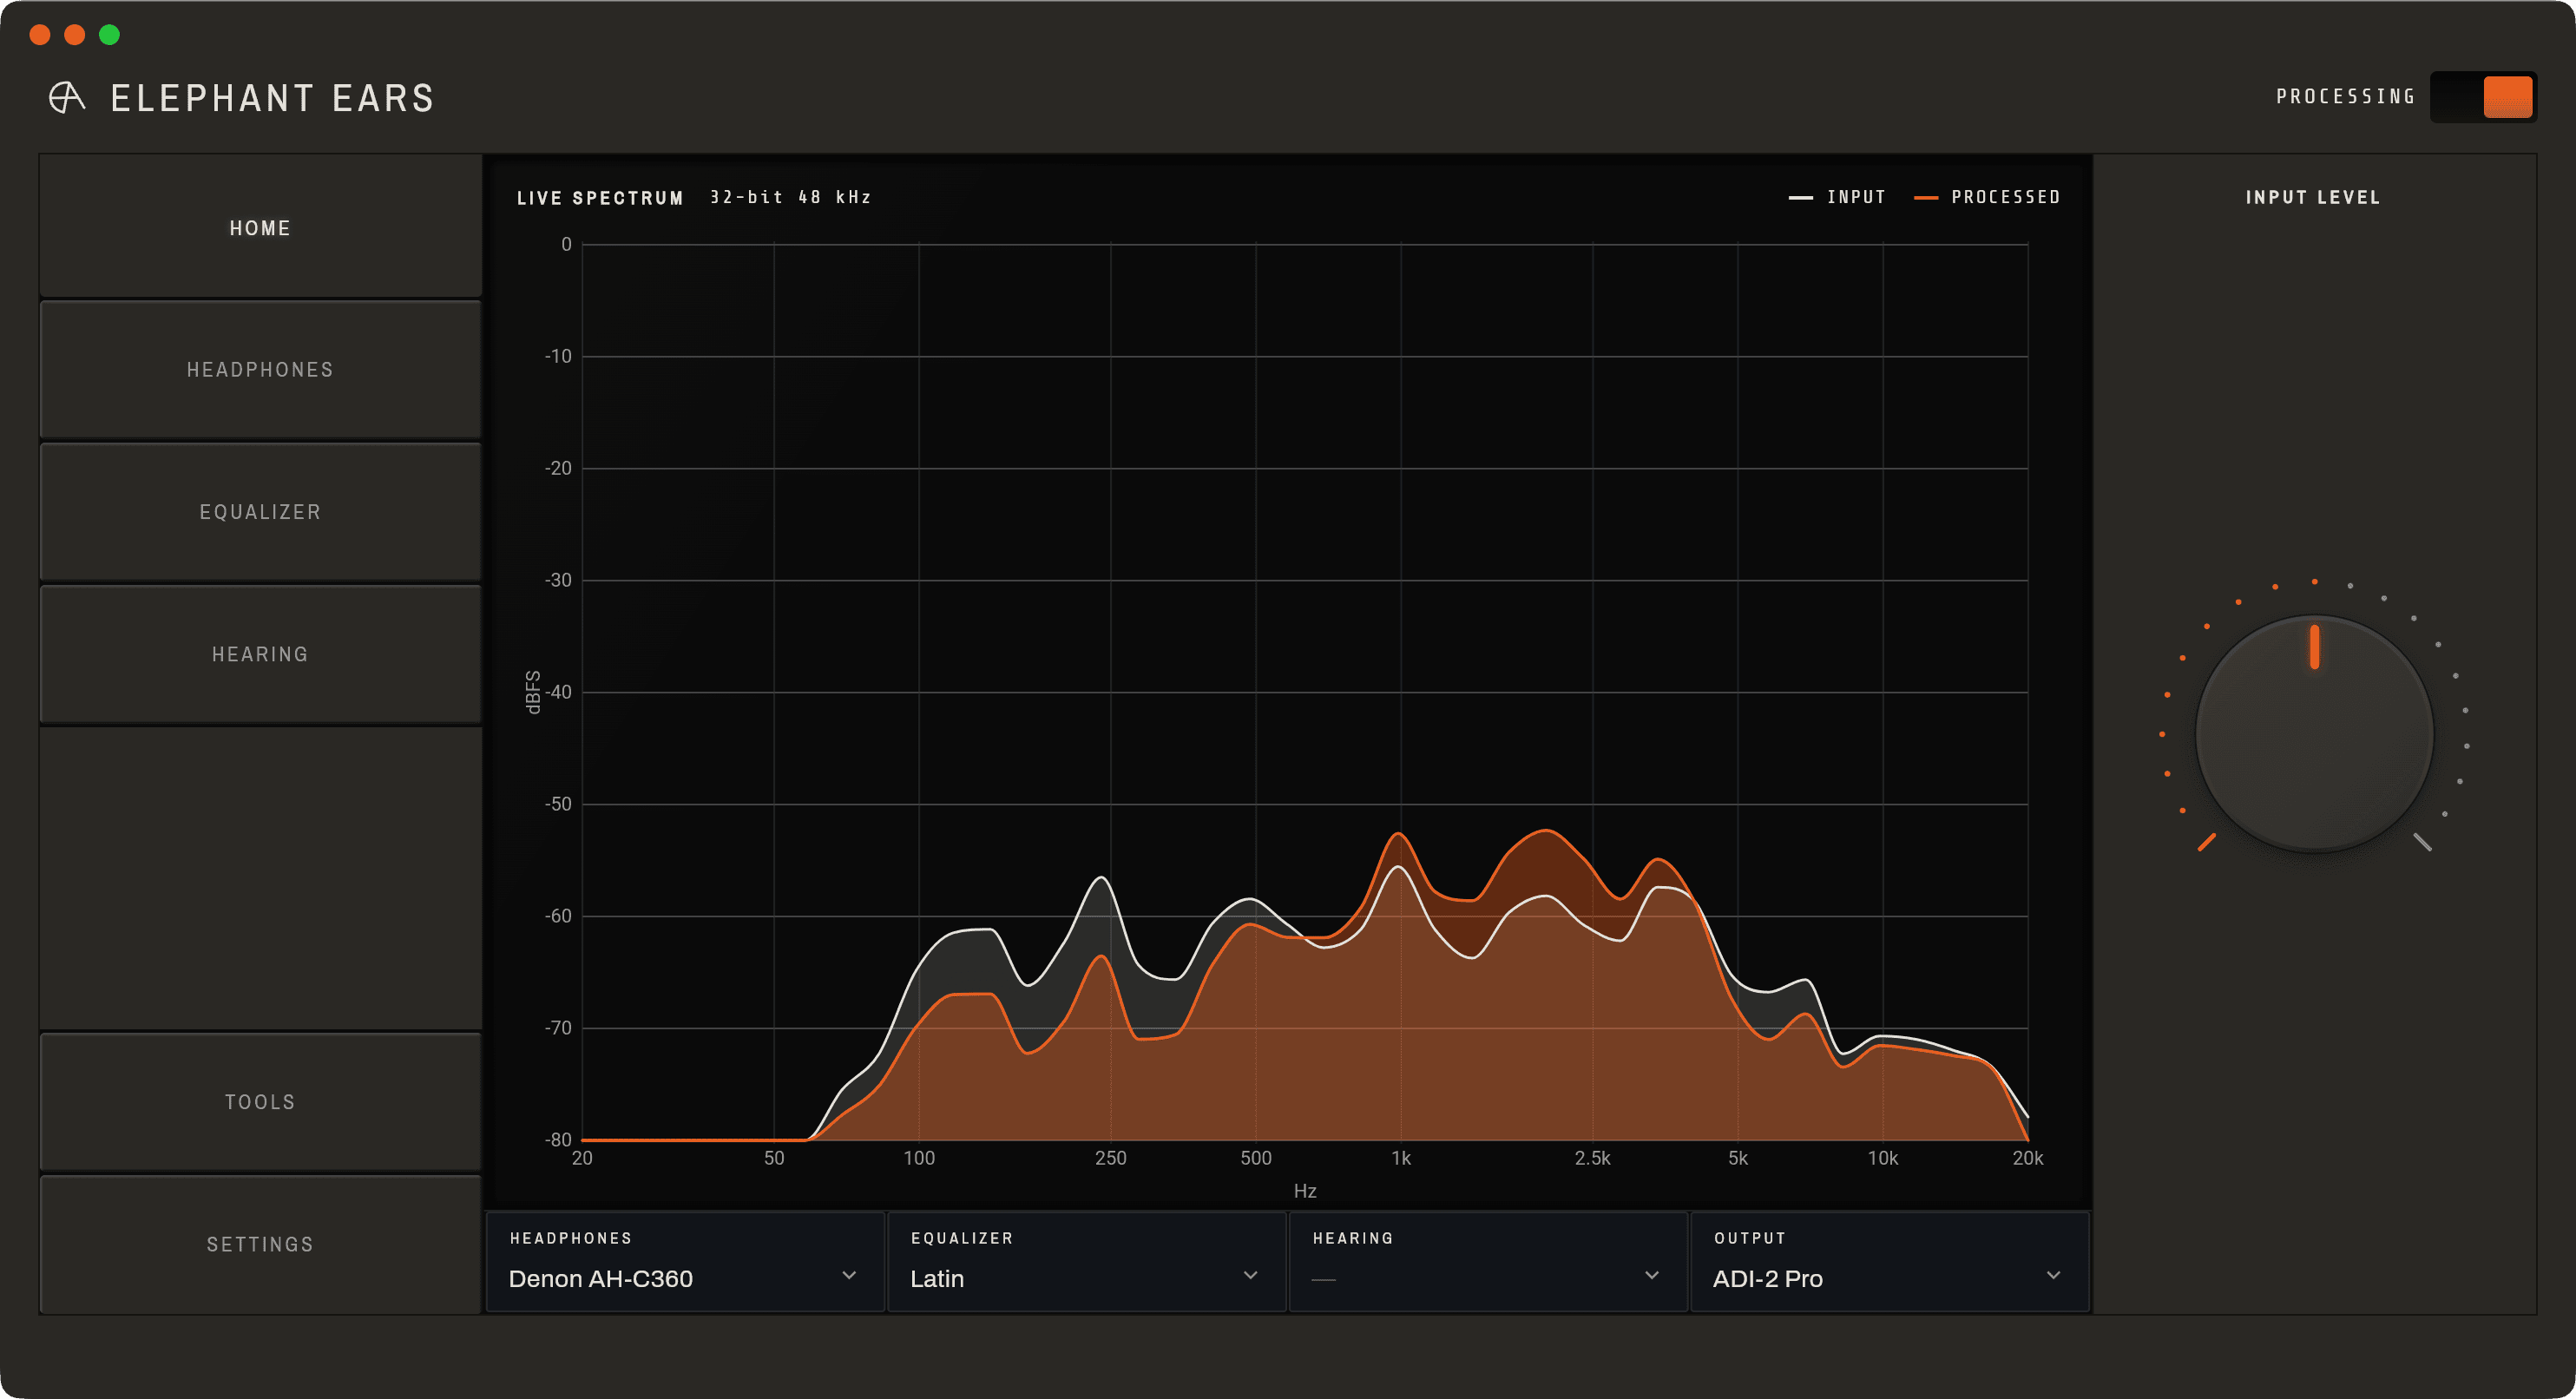Click the Input Level knob
The width and height of the screenshot is (2576, 1399).
point(2314,734)
